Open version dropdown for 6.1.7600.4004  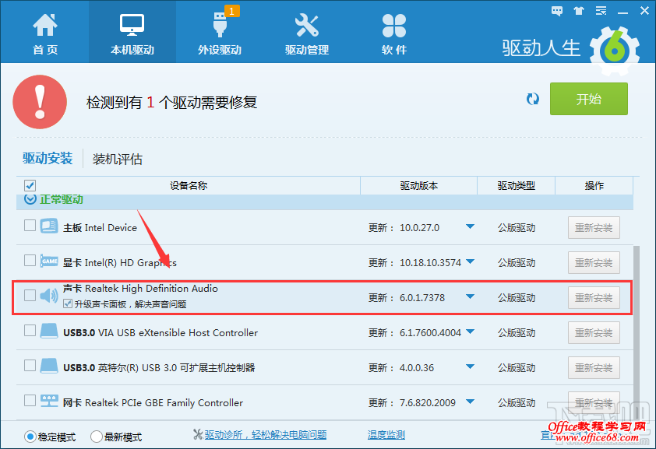tap(470, 332)
